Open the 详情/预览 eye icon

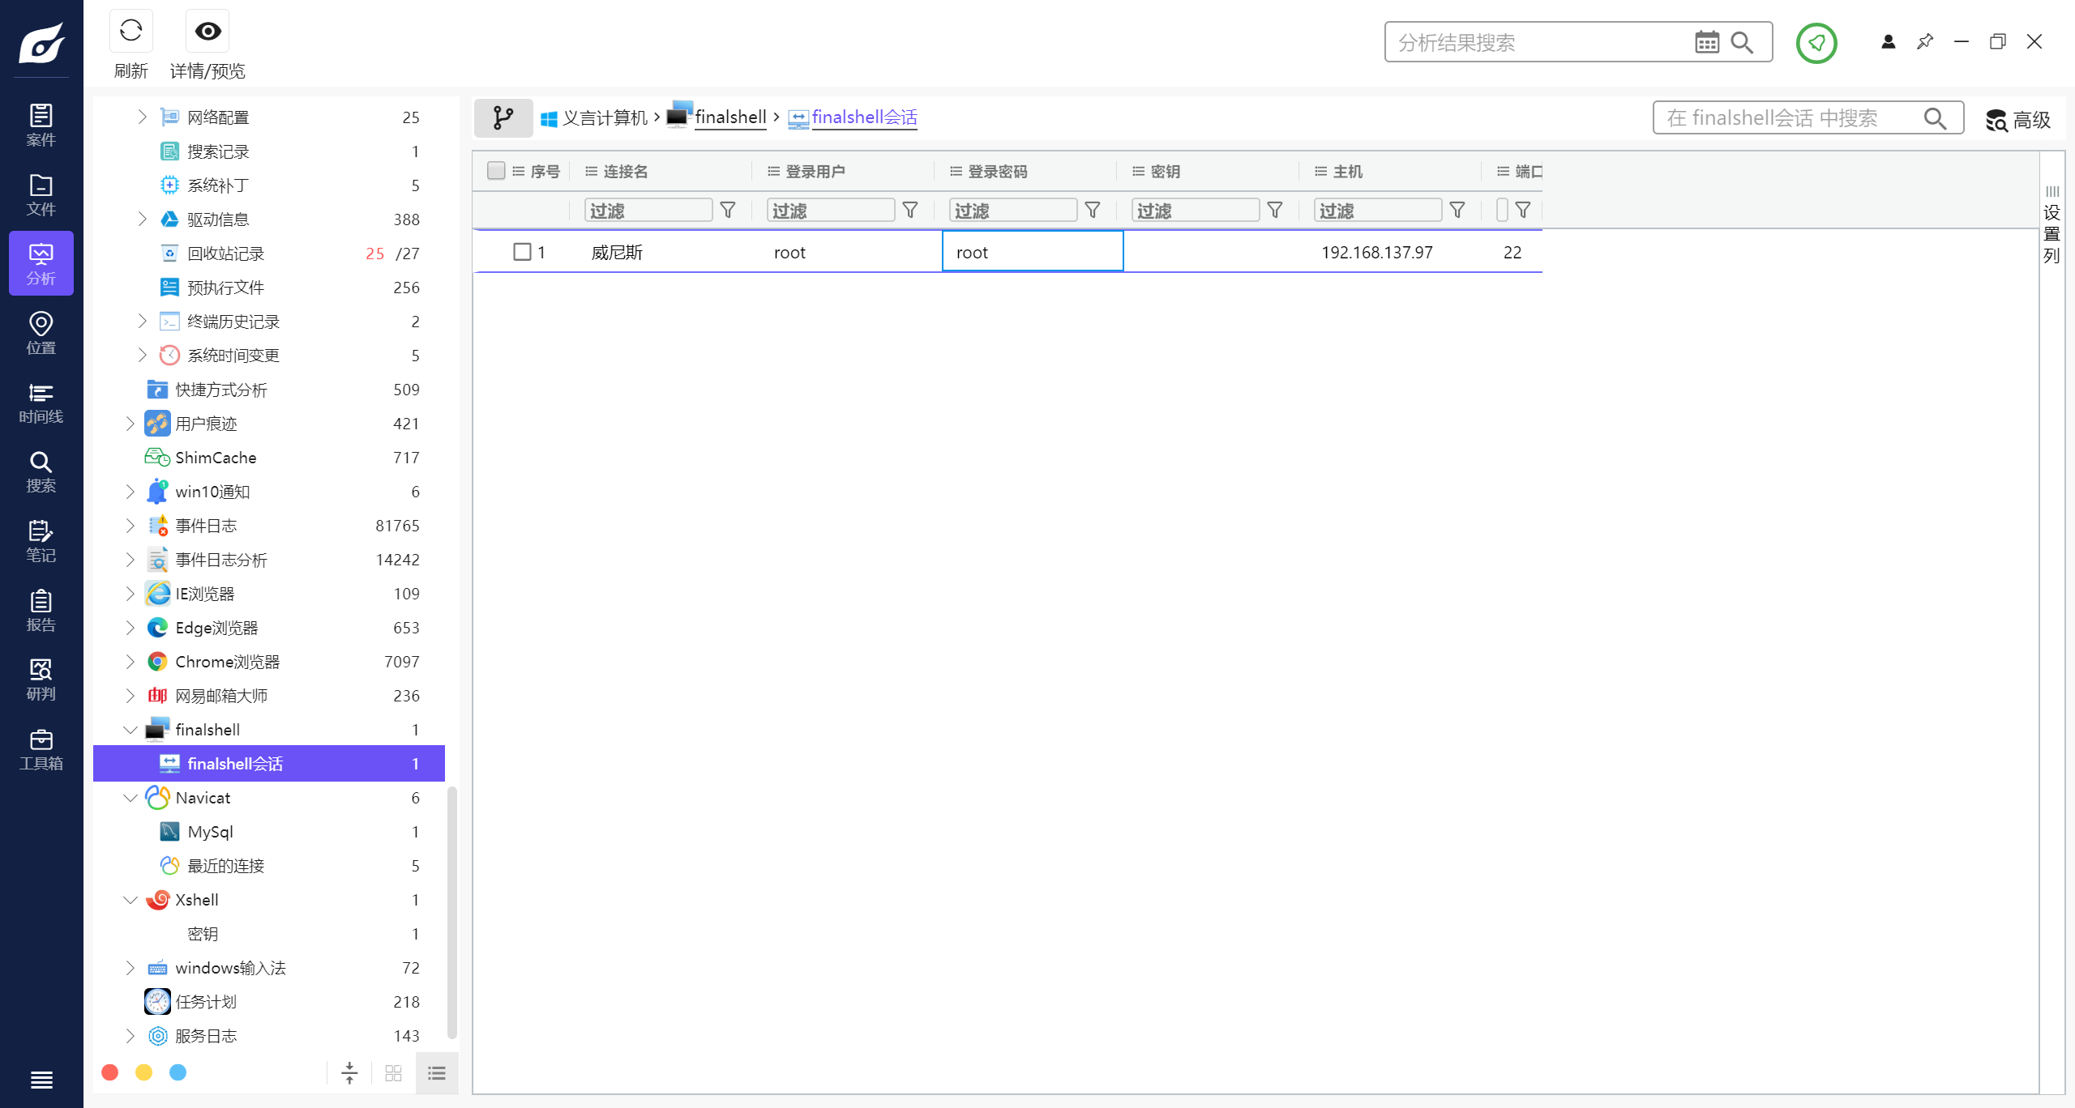coord(207,32)
